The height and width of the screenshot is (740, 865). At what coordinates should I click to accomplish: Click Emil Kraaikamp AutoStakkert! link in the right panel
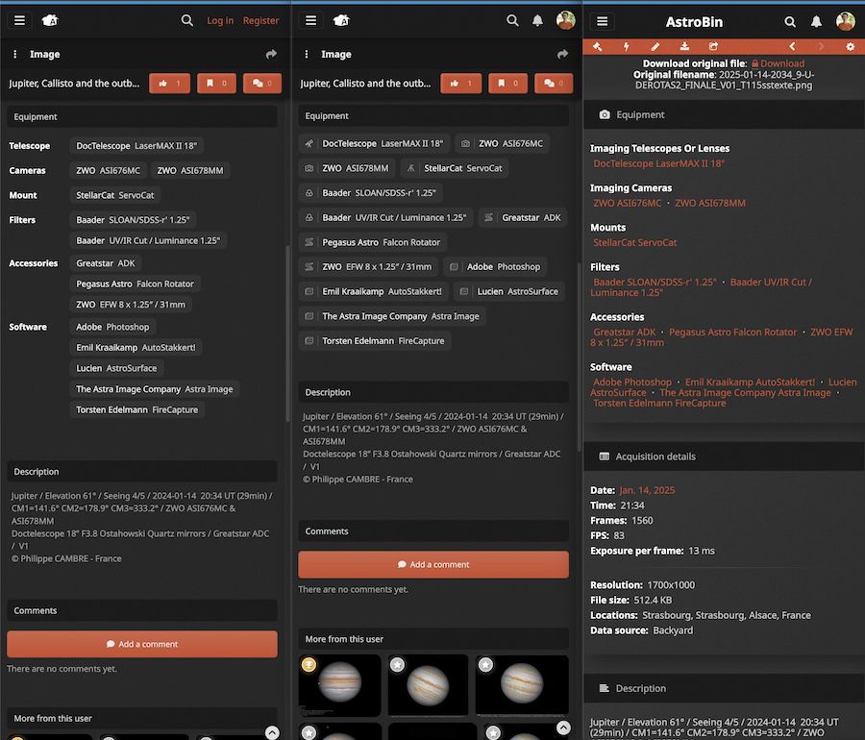[750, 382]
